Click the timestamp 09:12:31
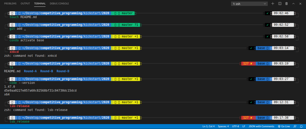This screenshot has height=129, width=306. 281,102
